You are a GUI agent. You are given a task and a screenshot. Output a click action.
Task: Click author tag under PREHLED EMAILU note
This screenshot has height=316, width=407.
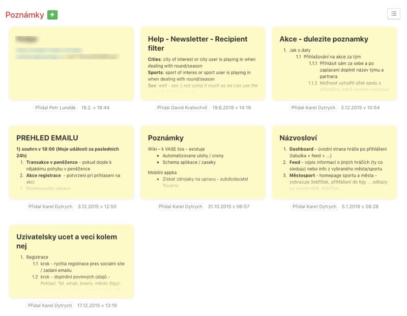(x=50, y=207)
